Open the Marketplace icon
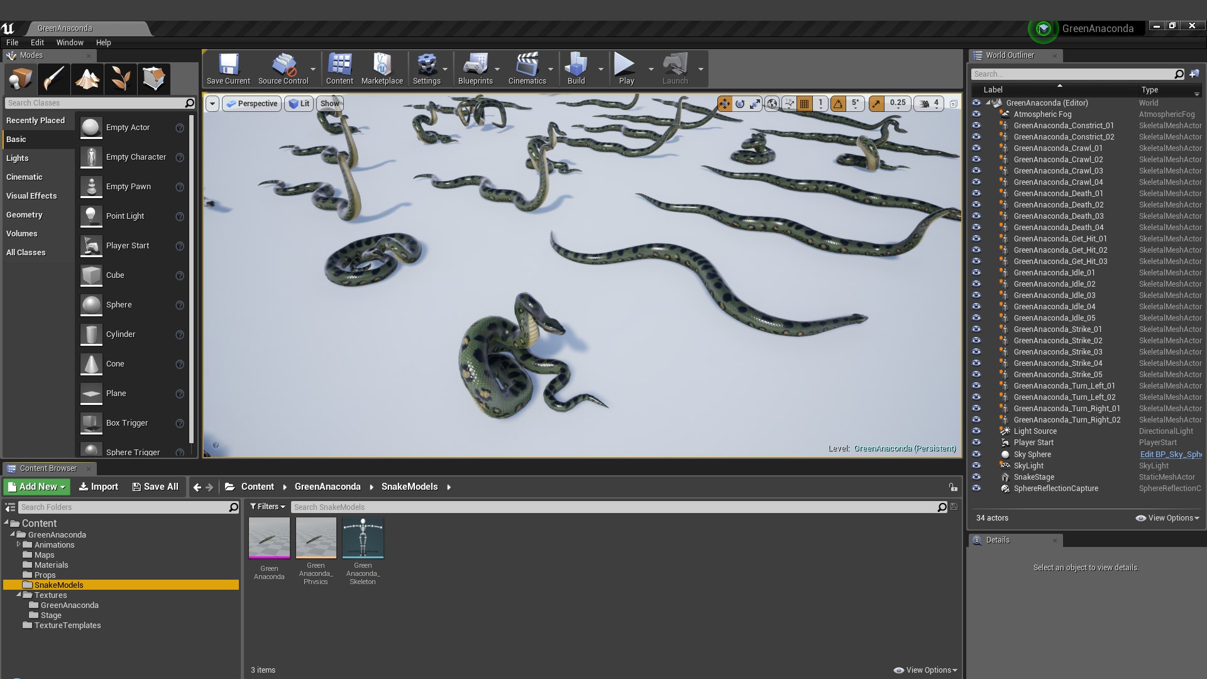 click(x=382, y=69)
